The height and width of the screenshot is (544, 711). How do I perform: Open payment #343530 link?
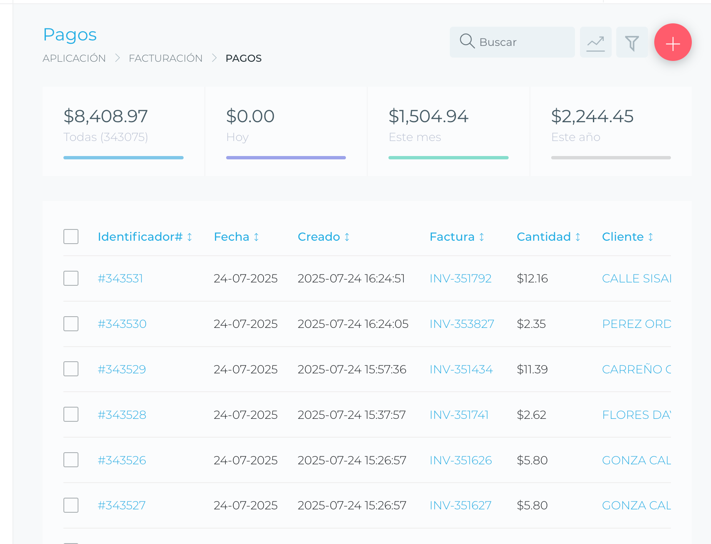122,324
